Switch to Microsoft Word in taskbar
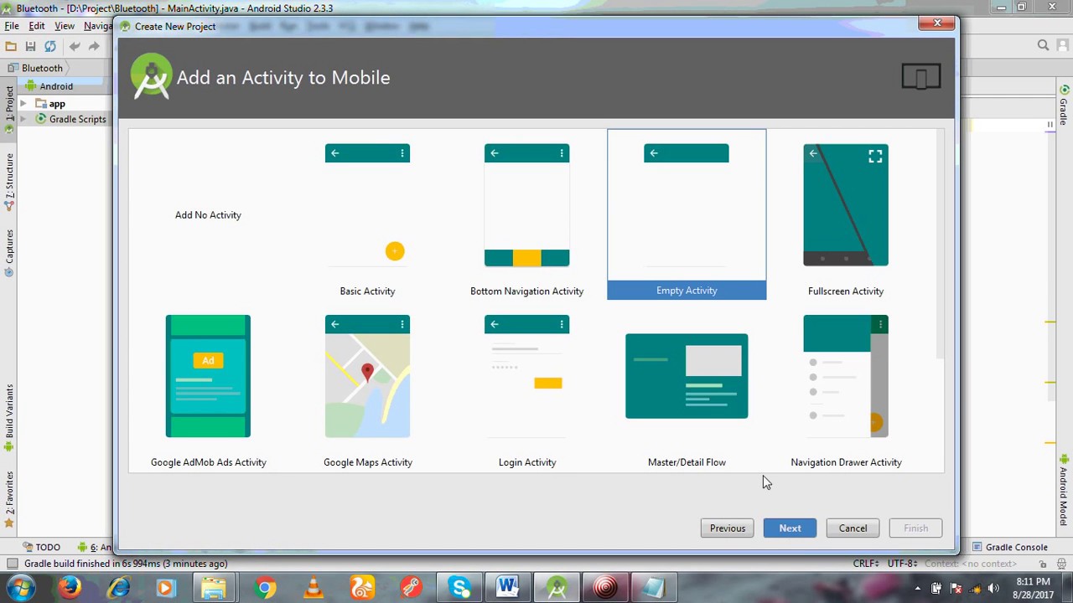This screenshot has height=603, width=1073. coord(507,588)
